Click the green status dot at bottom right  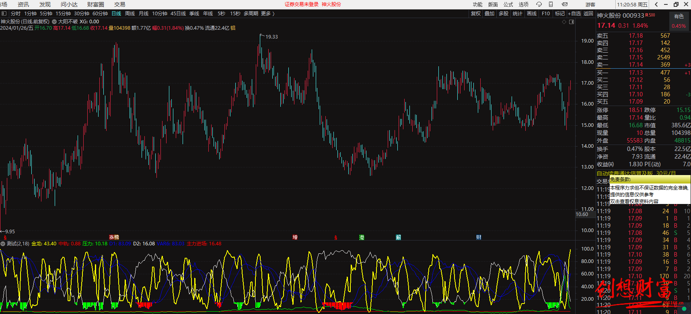(684, 309)
